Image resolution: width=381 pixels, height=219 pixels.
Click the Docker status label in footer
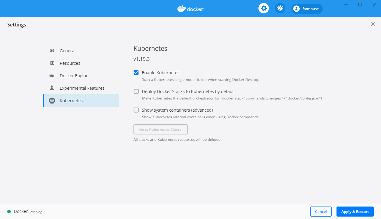click(21, 211)
